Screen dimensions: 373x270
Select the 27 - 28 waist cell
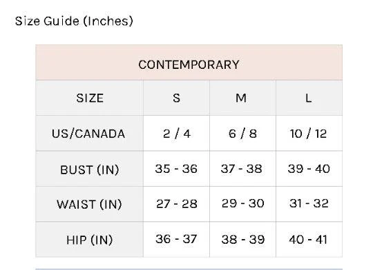pyautogui.click(x=177, y=204)
